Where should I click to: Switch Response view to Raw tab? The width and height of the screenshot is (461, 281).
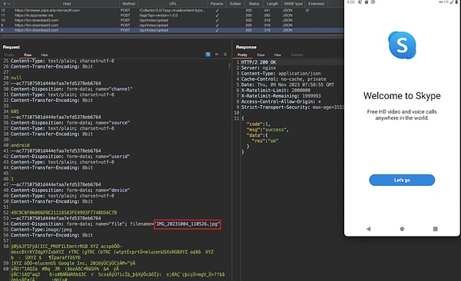pos(260,55)
